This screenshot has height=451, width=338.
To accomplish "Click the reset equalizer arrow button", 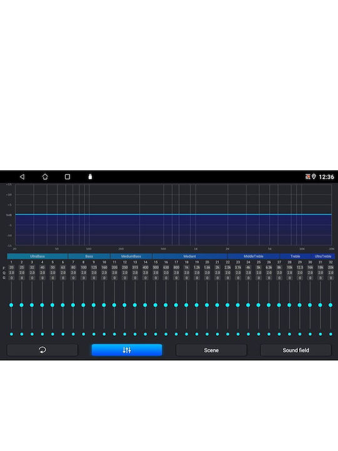I will tap(43, 350).
